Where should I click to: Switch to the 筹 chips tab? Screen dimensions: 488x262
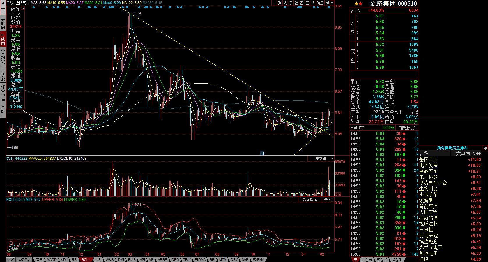tap(378, 260)
